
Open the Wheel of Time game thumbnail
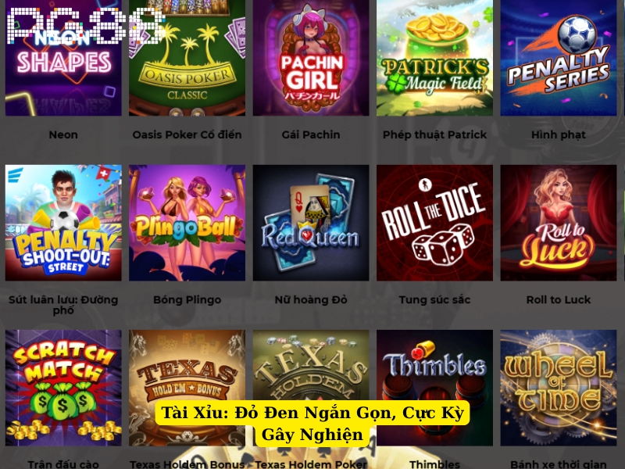pyautogui.click(x=559, y=388)
